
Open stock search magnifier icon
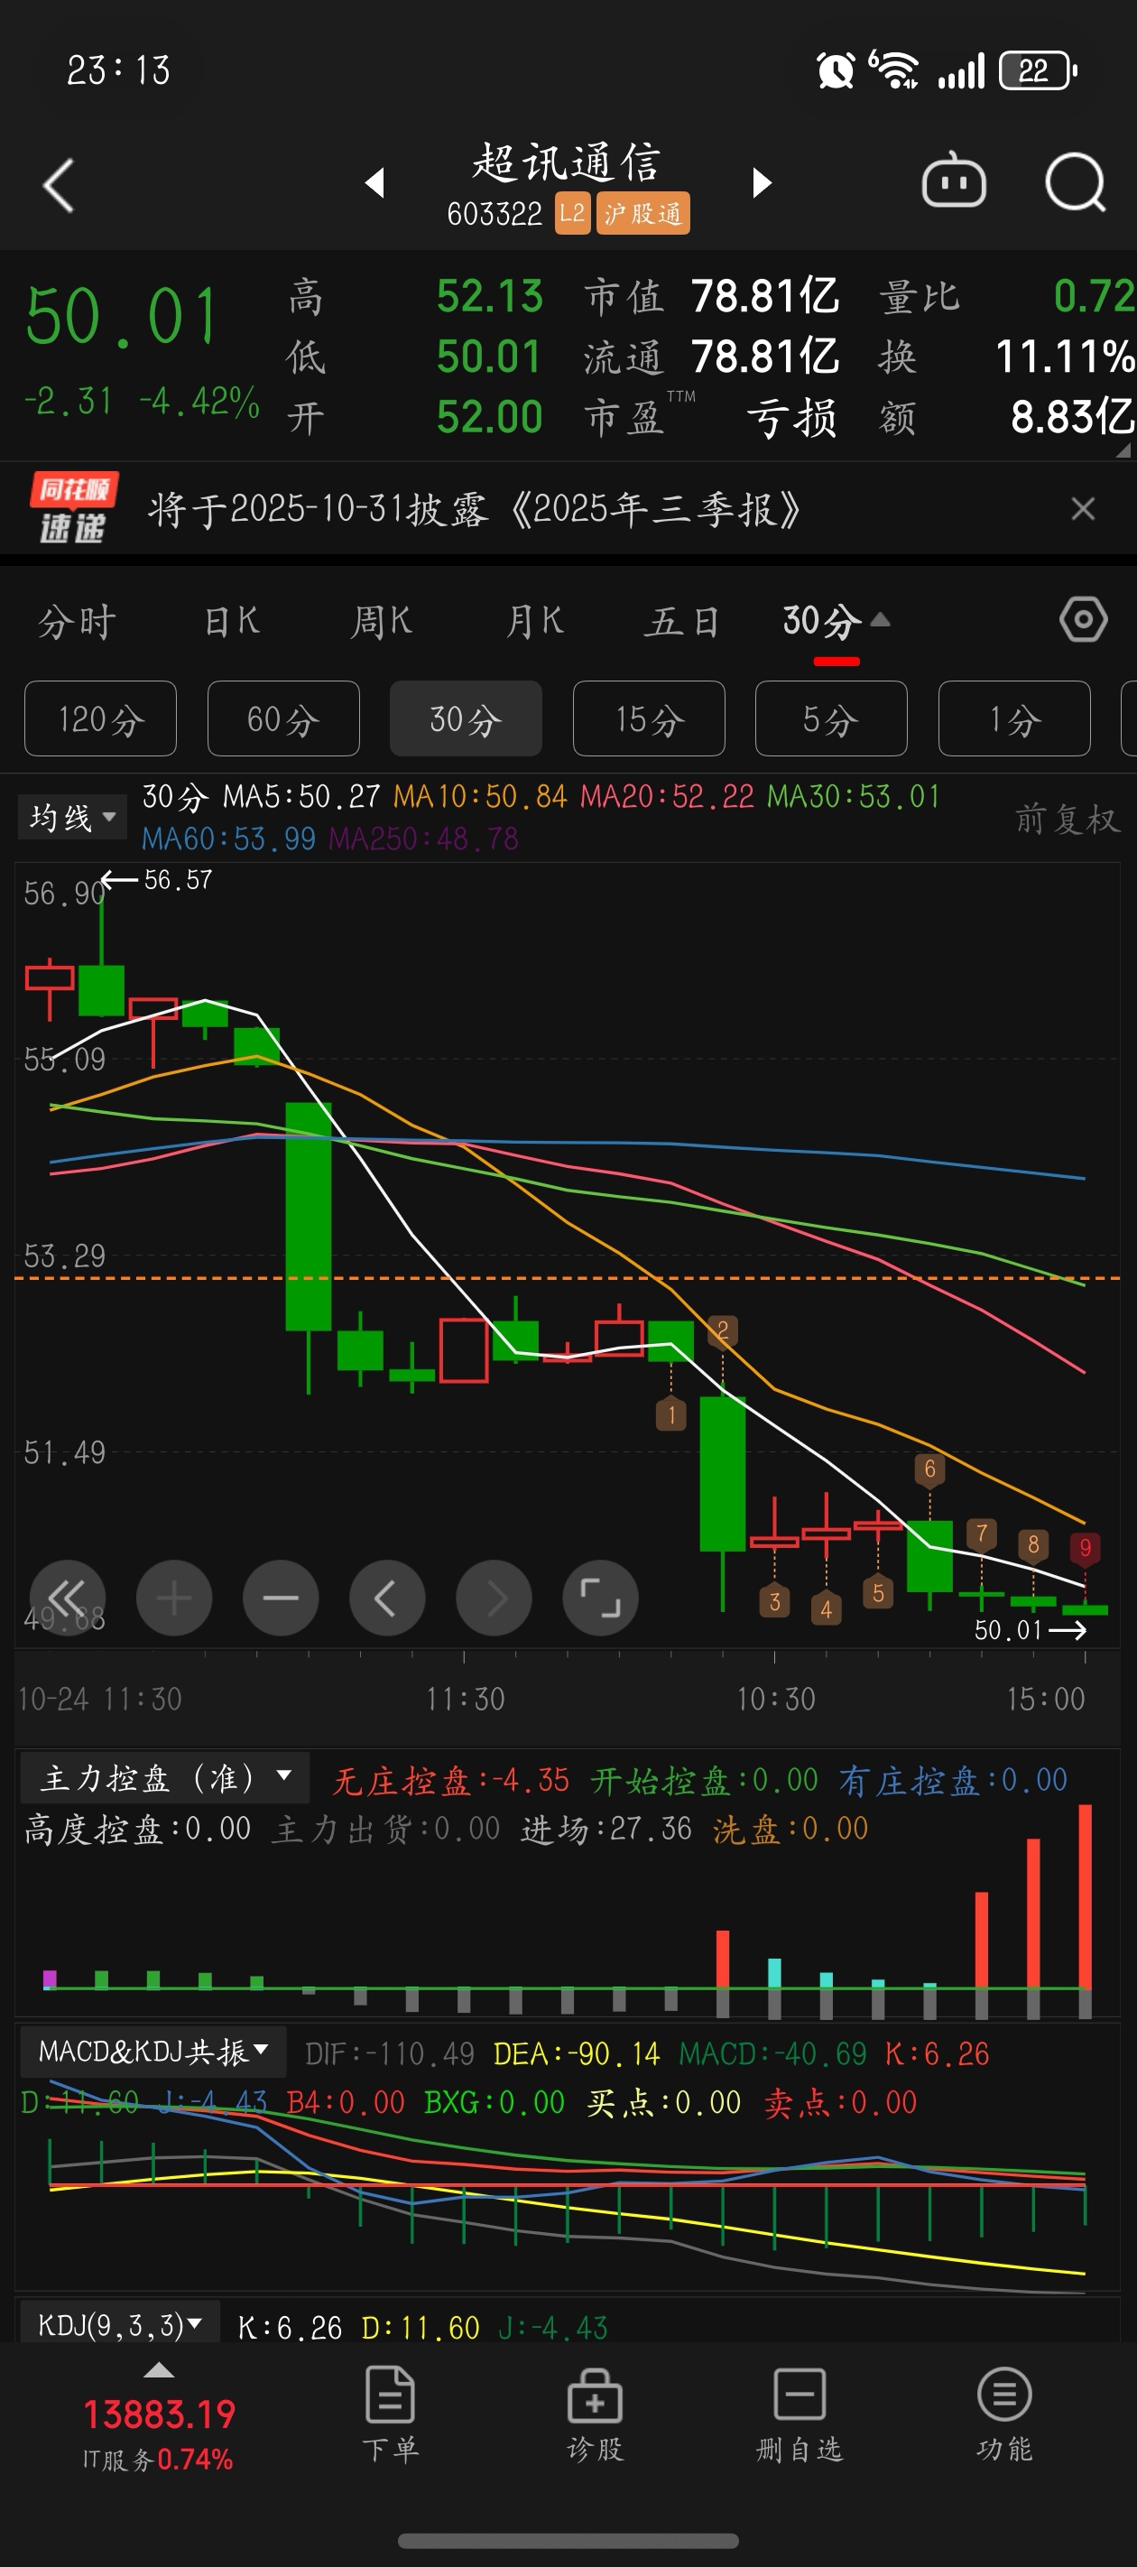[1076, 182]
